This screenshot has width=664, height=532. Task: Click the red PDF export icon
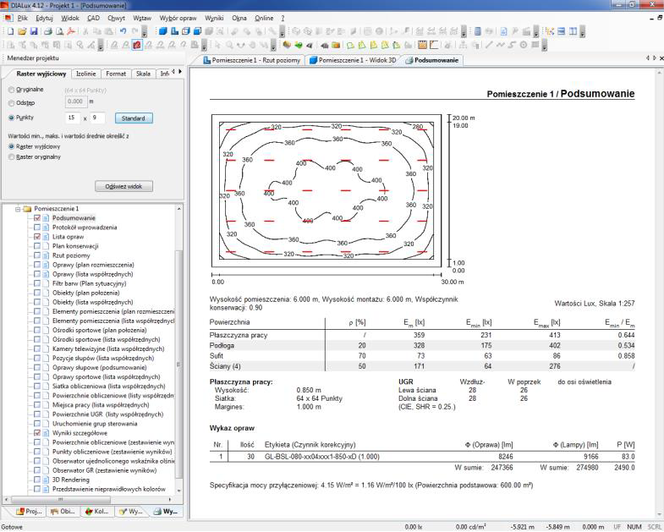[71, 31]
